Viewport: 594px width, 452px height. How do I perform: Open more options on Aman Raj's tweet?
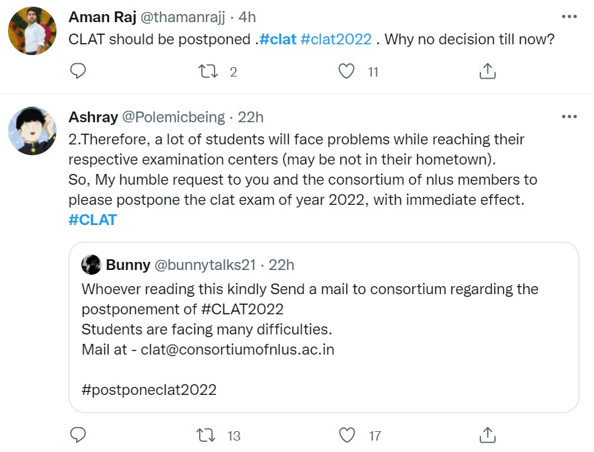click(x=569, y=17)
